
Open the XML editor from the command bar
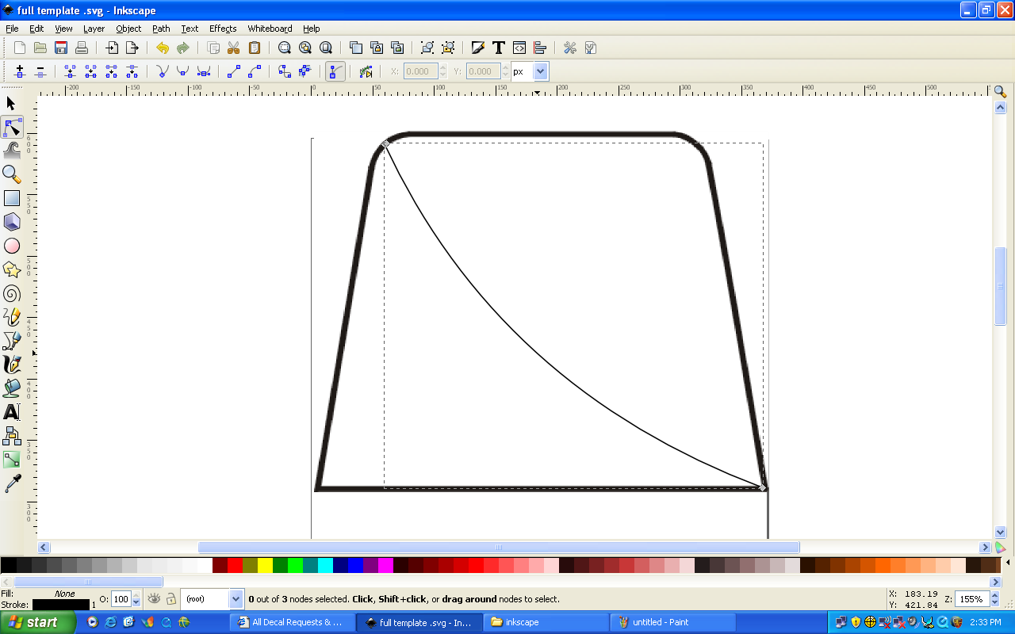(x=519, y=48)
